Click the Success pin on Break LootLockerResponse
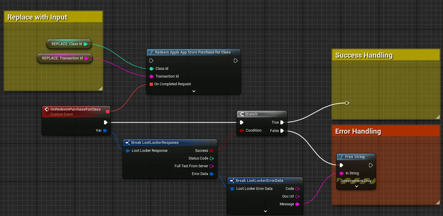This screenshot has width=443, height=216. click(x=211, y=151)
